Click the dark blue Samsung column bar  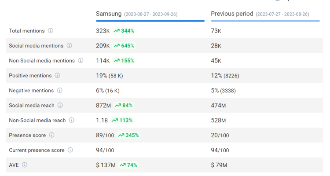point(150,21)
